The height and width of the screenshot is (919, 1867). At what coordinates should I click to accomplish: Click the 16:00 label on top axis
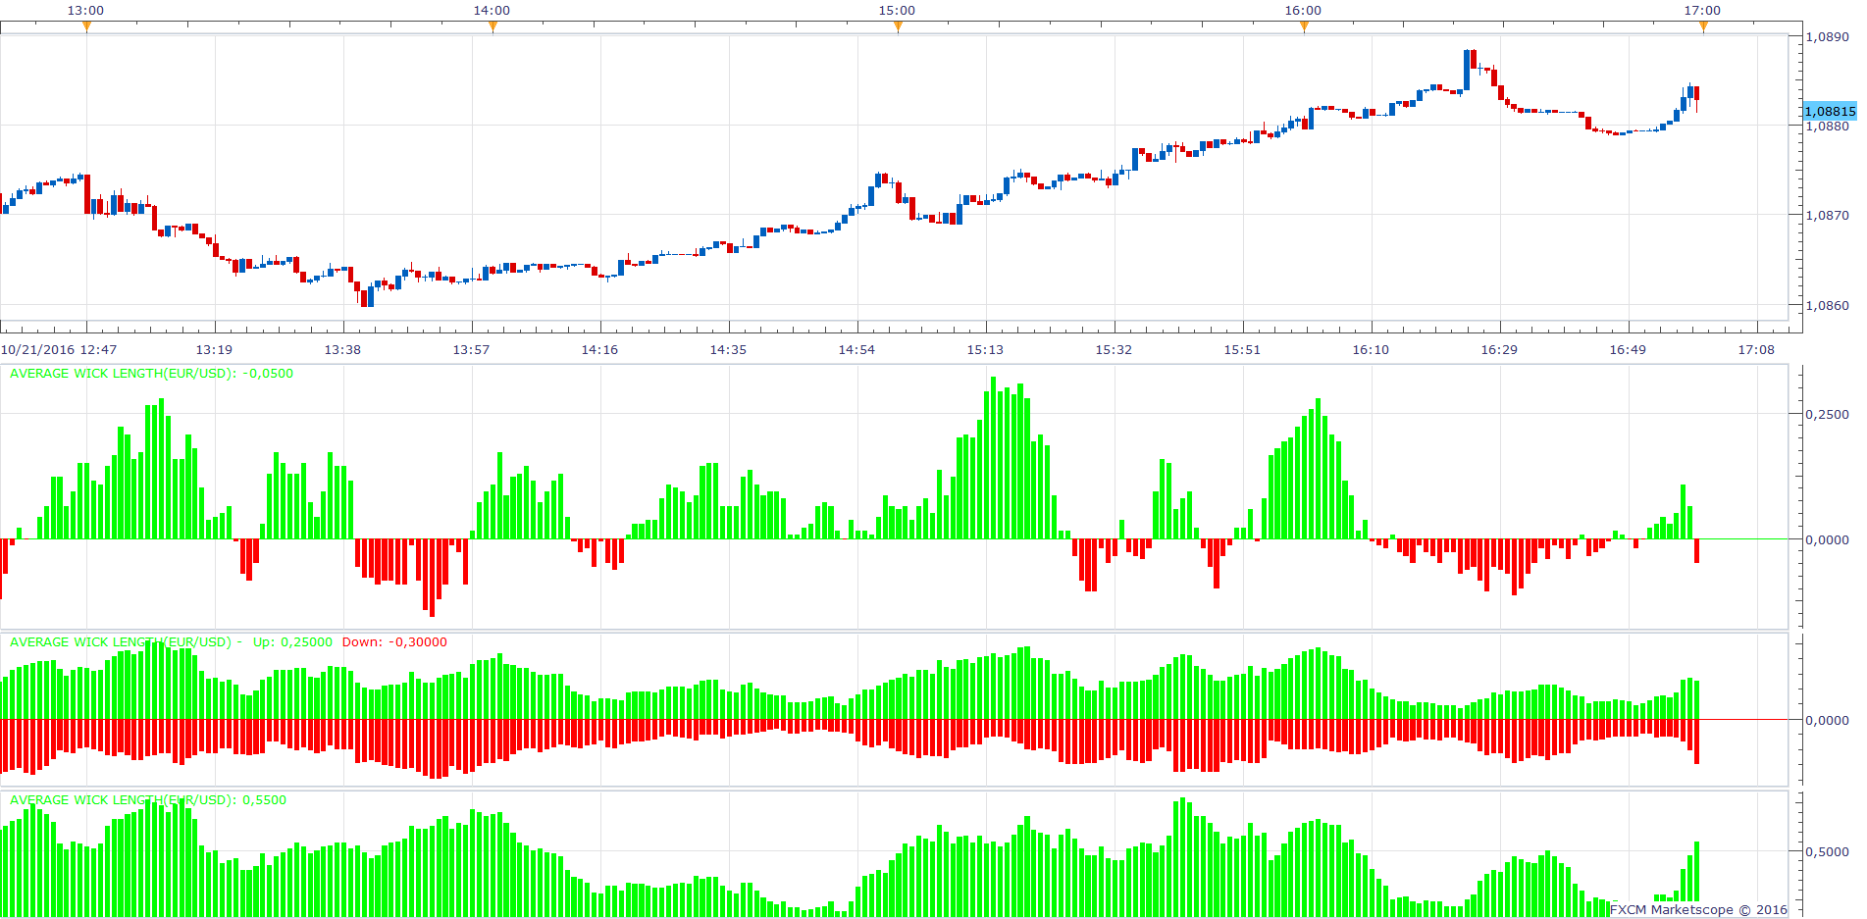(x=1303, y=11)
